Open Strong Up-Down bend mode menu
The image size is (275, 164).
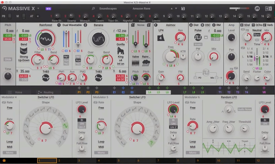coord(24,58)
